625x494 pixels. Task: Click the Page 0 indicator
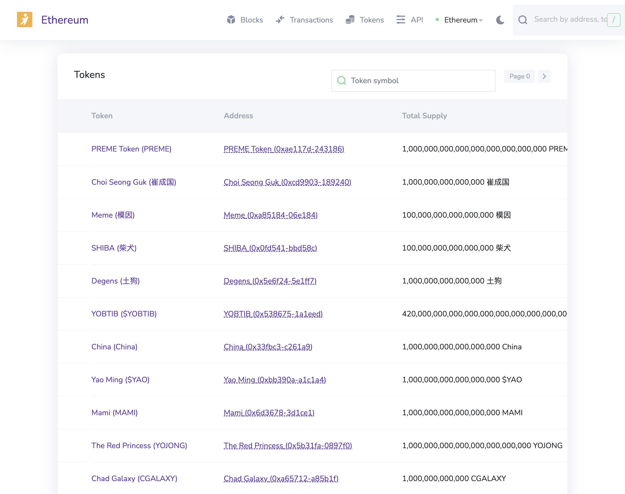click(519, 76)
